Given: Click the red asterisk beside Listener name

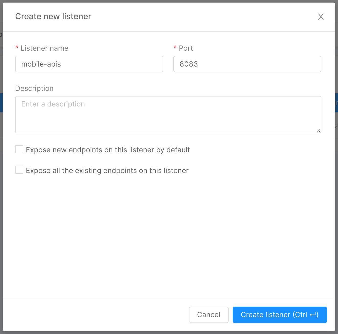Looking at the screenshot, I should pos(17,47).
